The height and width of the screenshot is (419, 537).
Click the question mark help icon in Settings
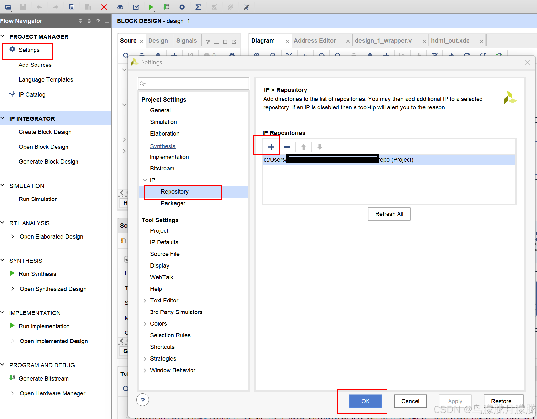tap(143, 400)
